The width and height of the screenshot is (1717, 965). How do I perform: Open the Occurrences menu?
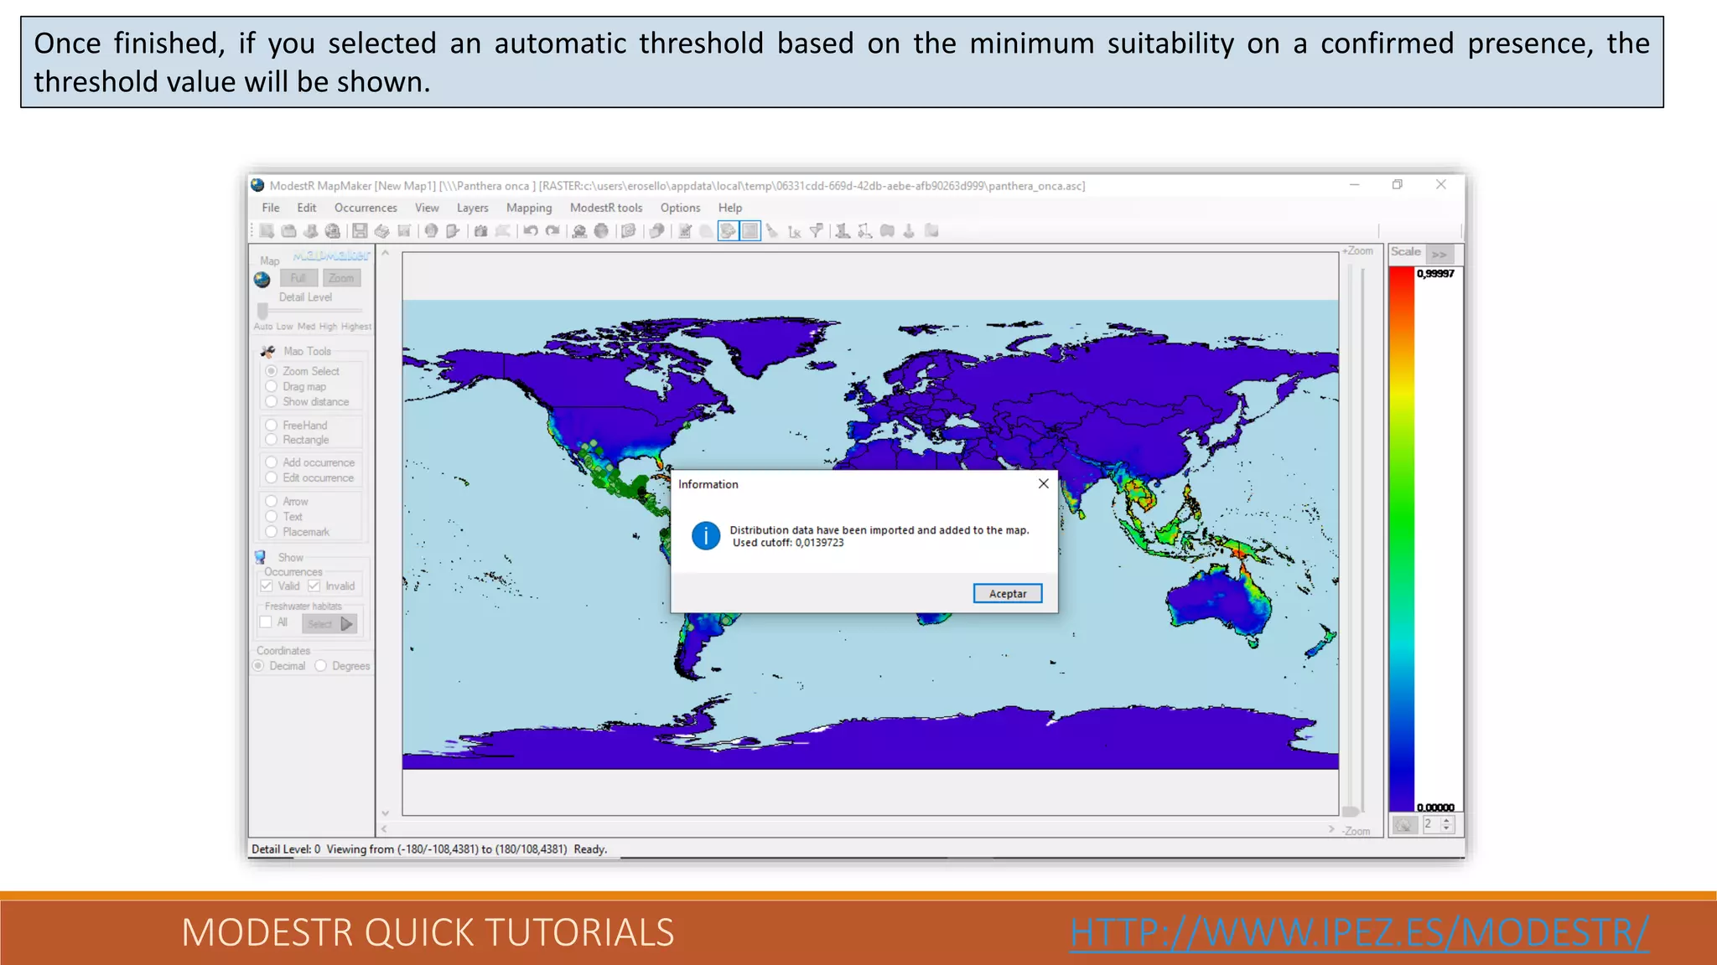366,208
